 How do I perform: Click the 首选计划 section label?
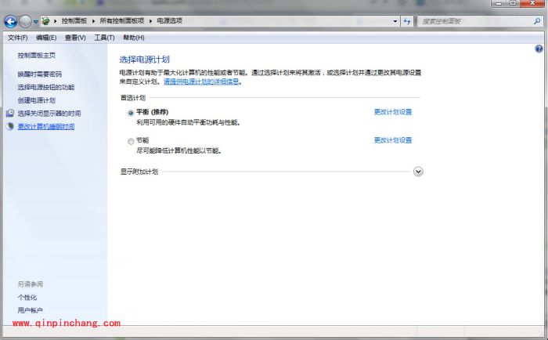click(x=133, y=98)
